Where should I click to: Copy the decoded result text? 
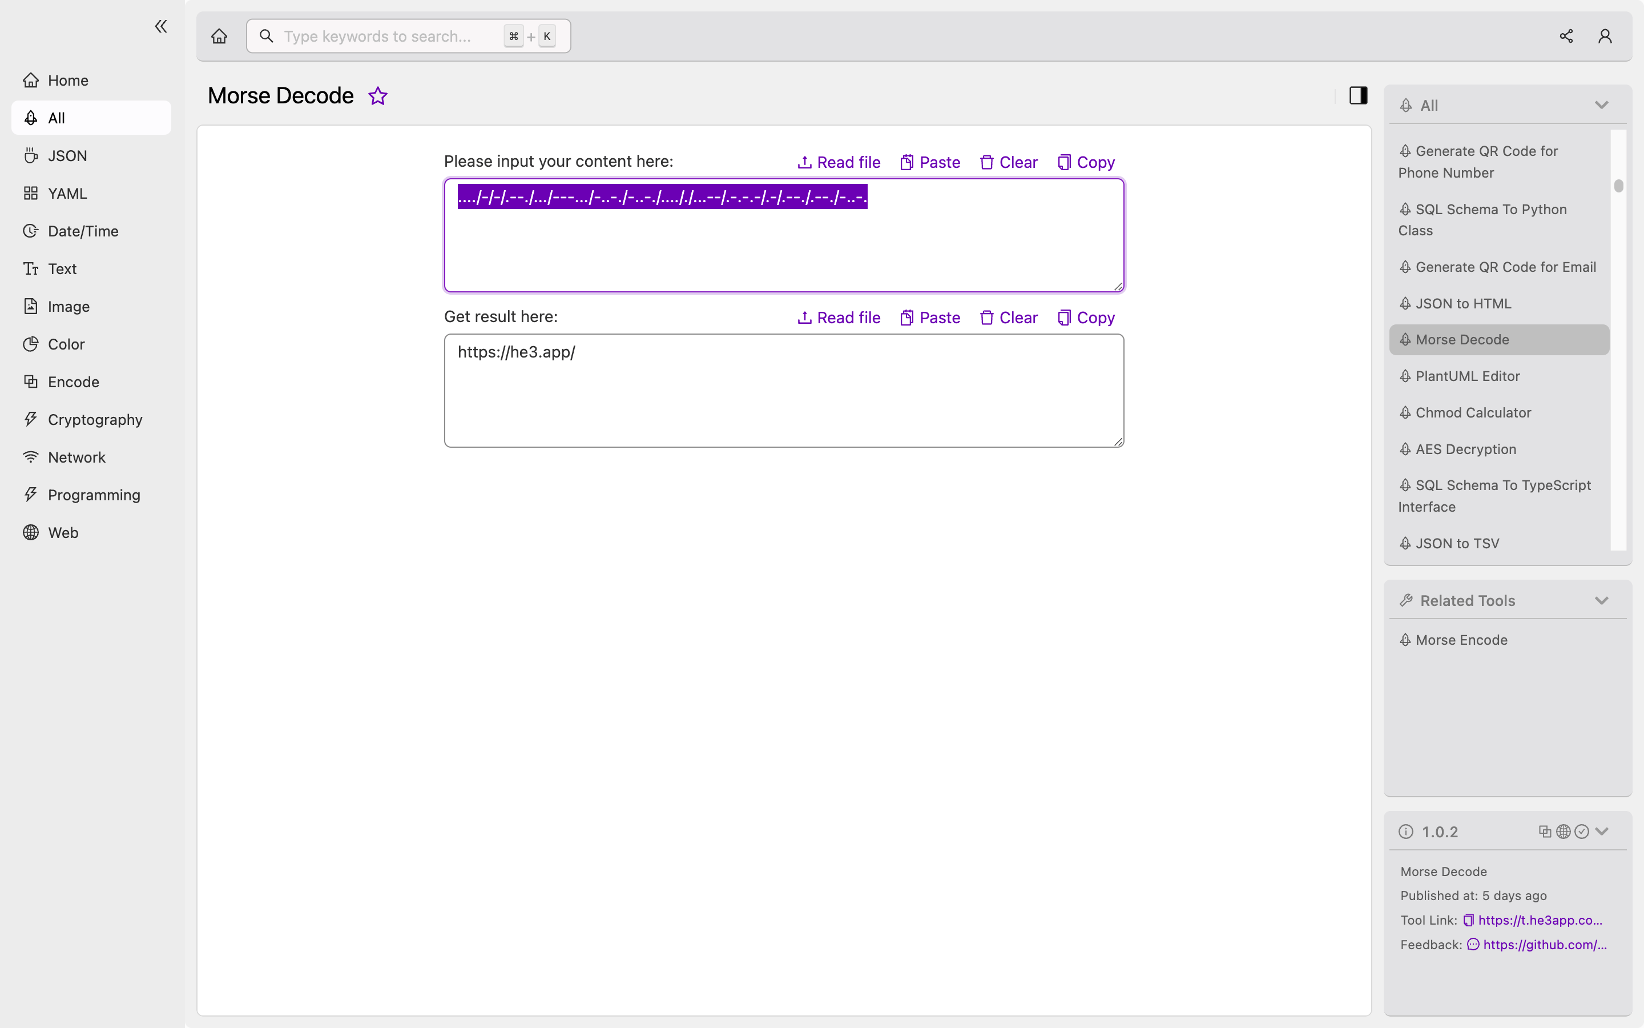coord(1086,318)
